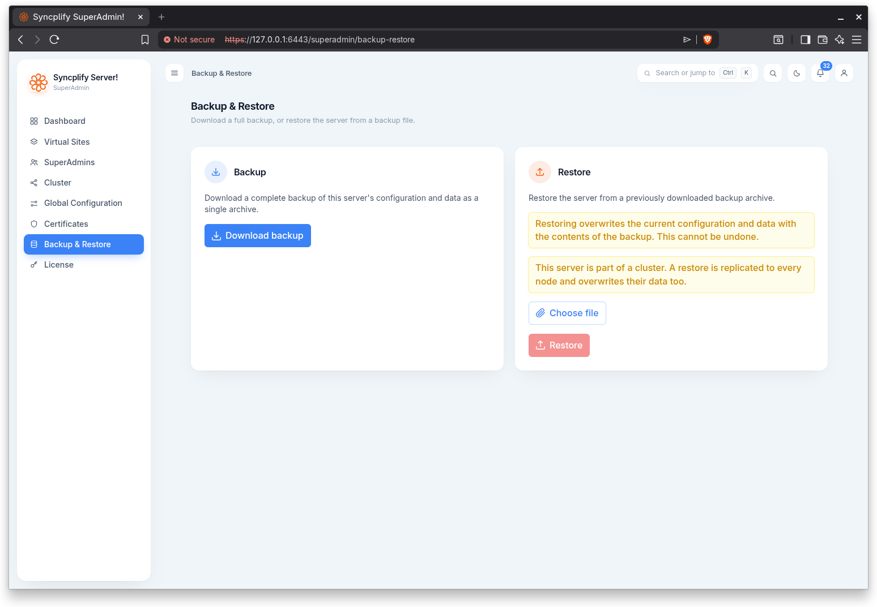Open Certificates page

(x=84, y=224)
